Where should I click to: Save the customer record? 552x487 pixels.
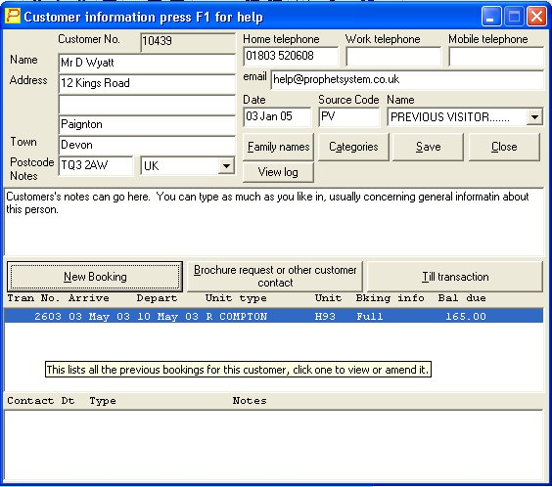click(428, 147)
